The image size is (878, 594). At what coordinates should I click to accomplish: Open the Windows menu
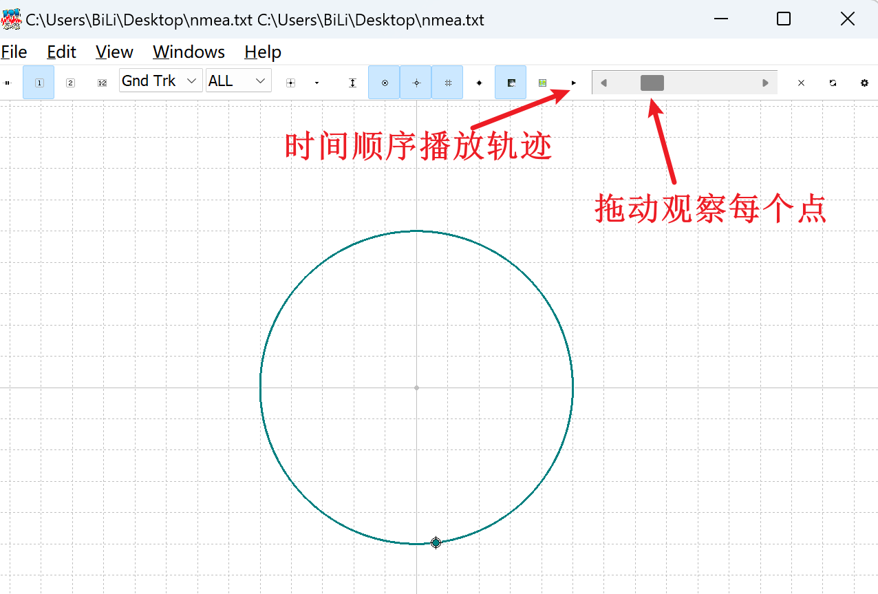(189, 52)
